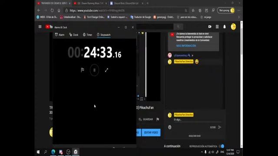Click the YouTube search input field
The height and width of the screenshot is (156, 278).
point(155,27)
